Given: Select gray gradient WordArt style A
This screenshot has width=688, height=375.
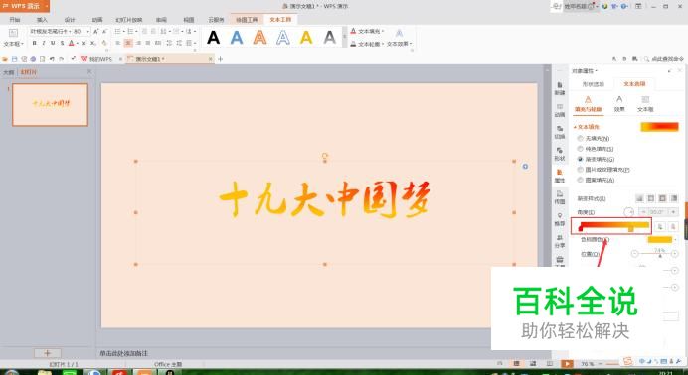Looking at the screenshot, I should 329,38.
